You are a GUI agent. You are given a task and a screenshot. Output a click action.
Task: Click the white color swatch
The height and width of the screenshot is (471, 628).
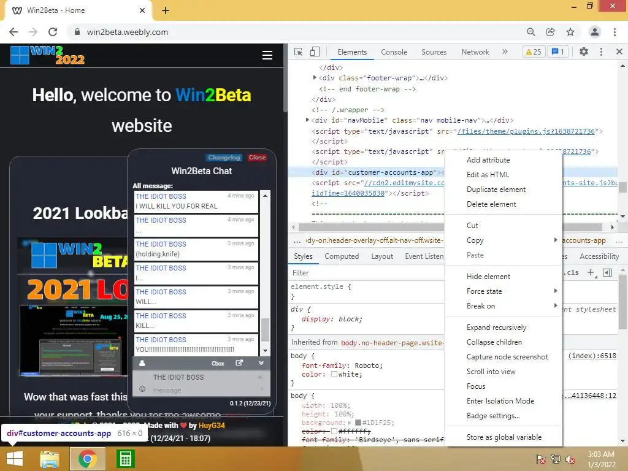coord(334,374)
